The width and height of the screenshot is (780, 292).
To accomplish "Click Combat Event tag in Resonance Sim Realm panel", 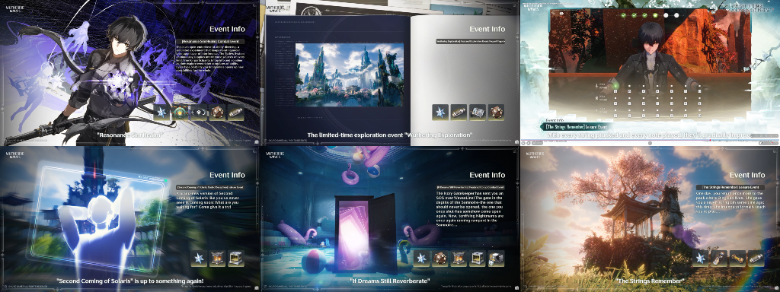I will [211, 42].
